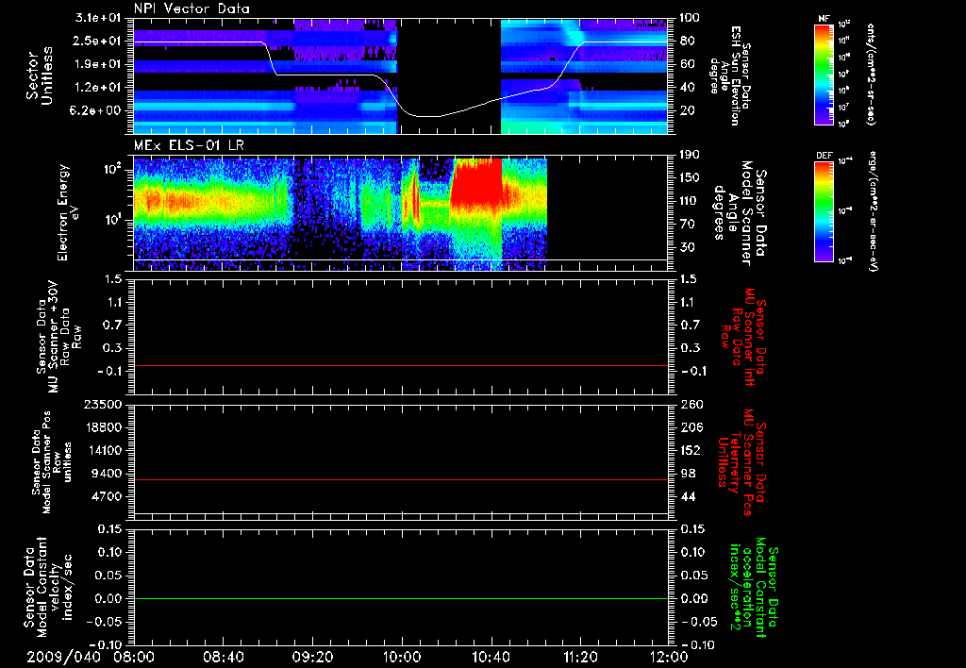Click the 80 degree sun elevation tick label
The height and width of the screenshot is (668, 966).
point(687,42)
